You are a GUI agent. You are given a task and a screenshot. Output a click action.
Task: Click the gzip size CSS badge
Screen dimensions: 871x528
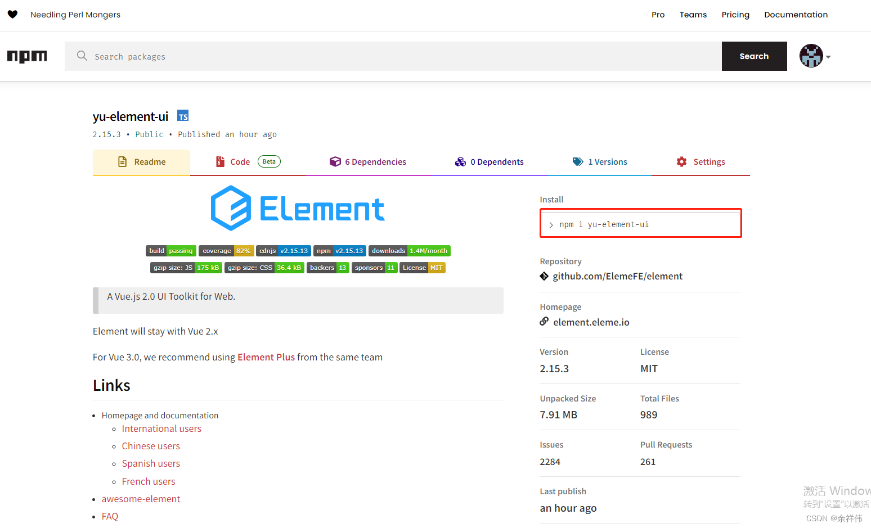[x=264, y=268]
